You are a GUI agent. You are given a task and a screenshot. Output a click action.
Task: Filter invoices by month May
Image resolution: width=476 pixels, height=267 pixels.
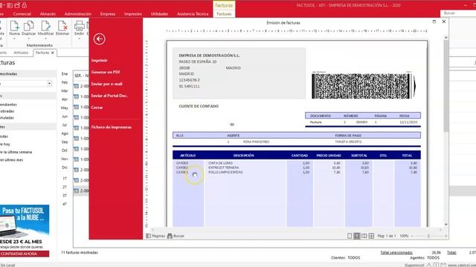tap(65, 108)
